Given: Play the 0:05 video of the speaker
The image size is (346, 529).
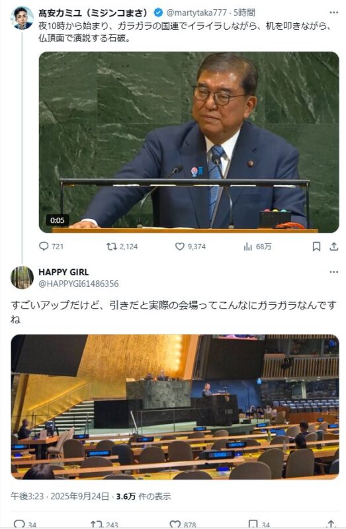Looking at the screenshot, I should pos(189,142).
